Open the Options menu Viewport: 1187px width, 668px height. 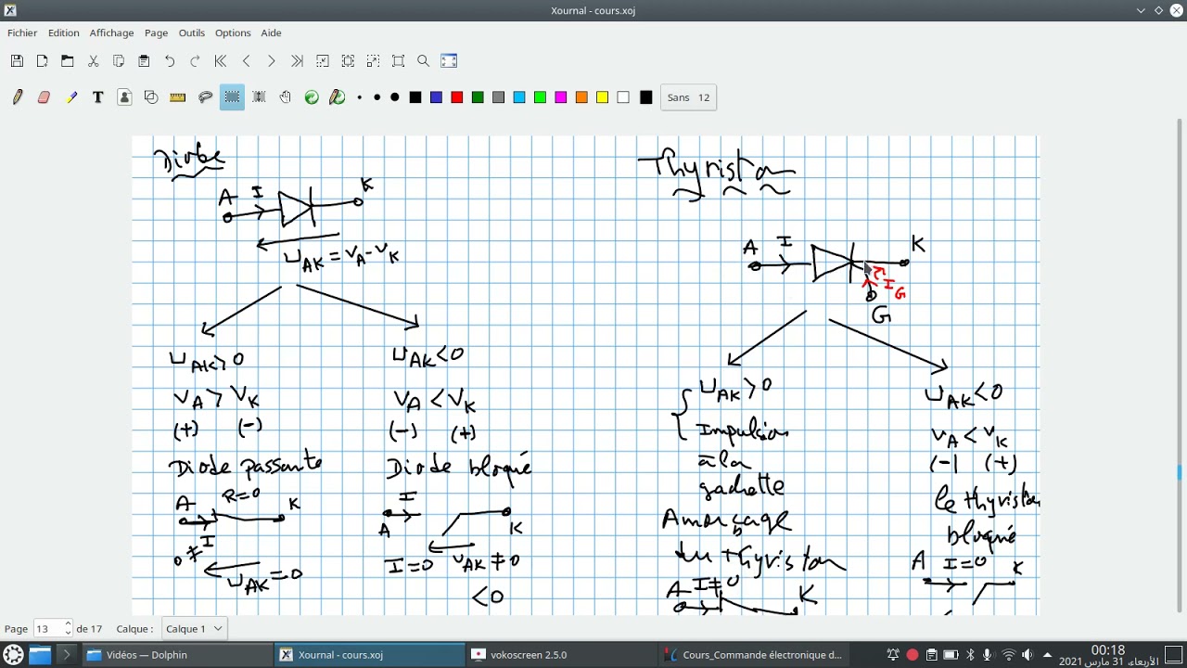point(233,32)
